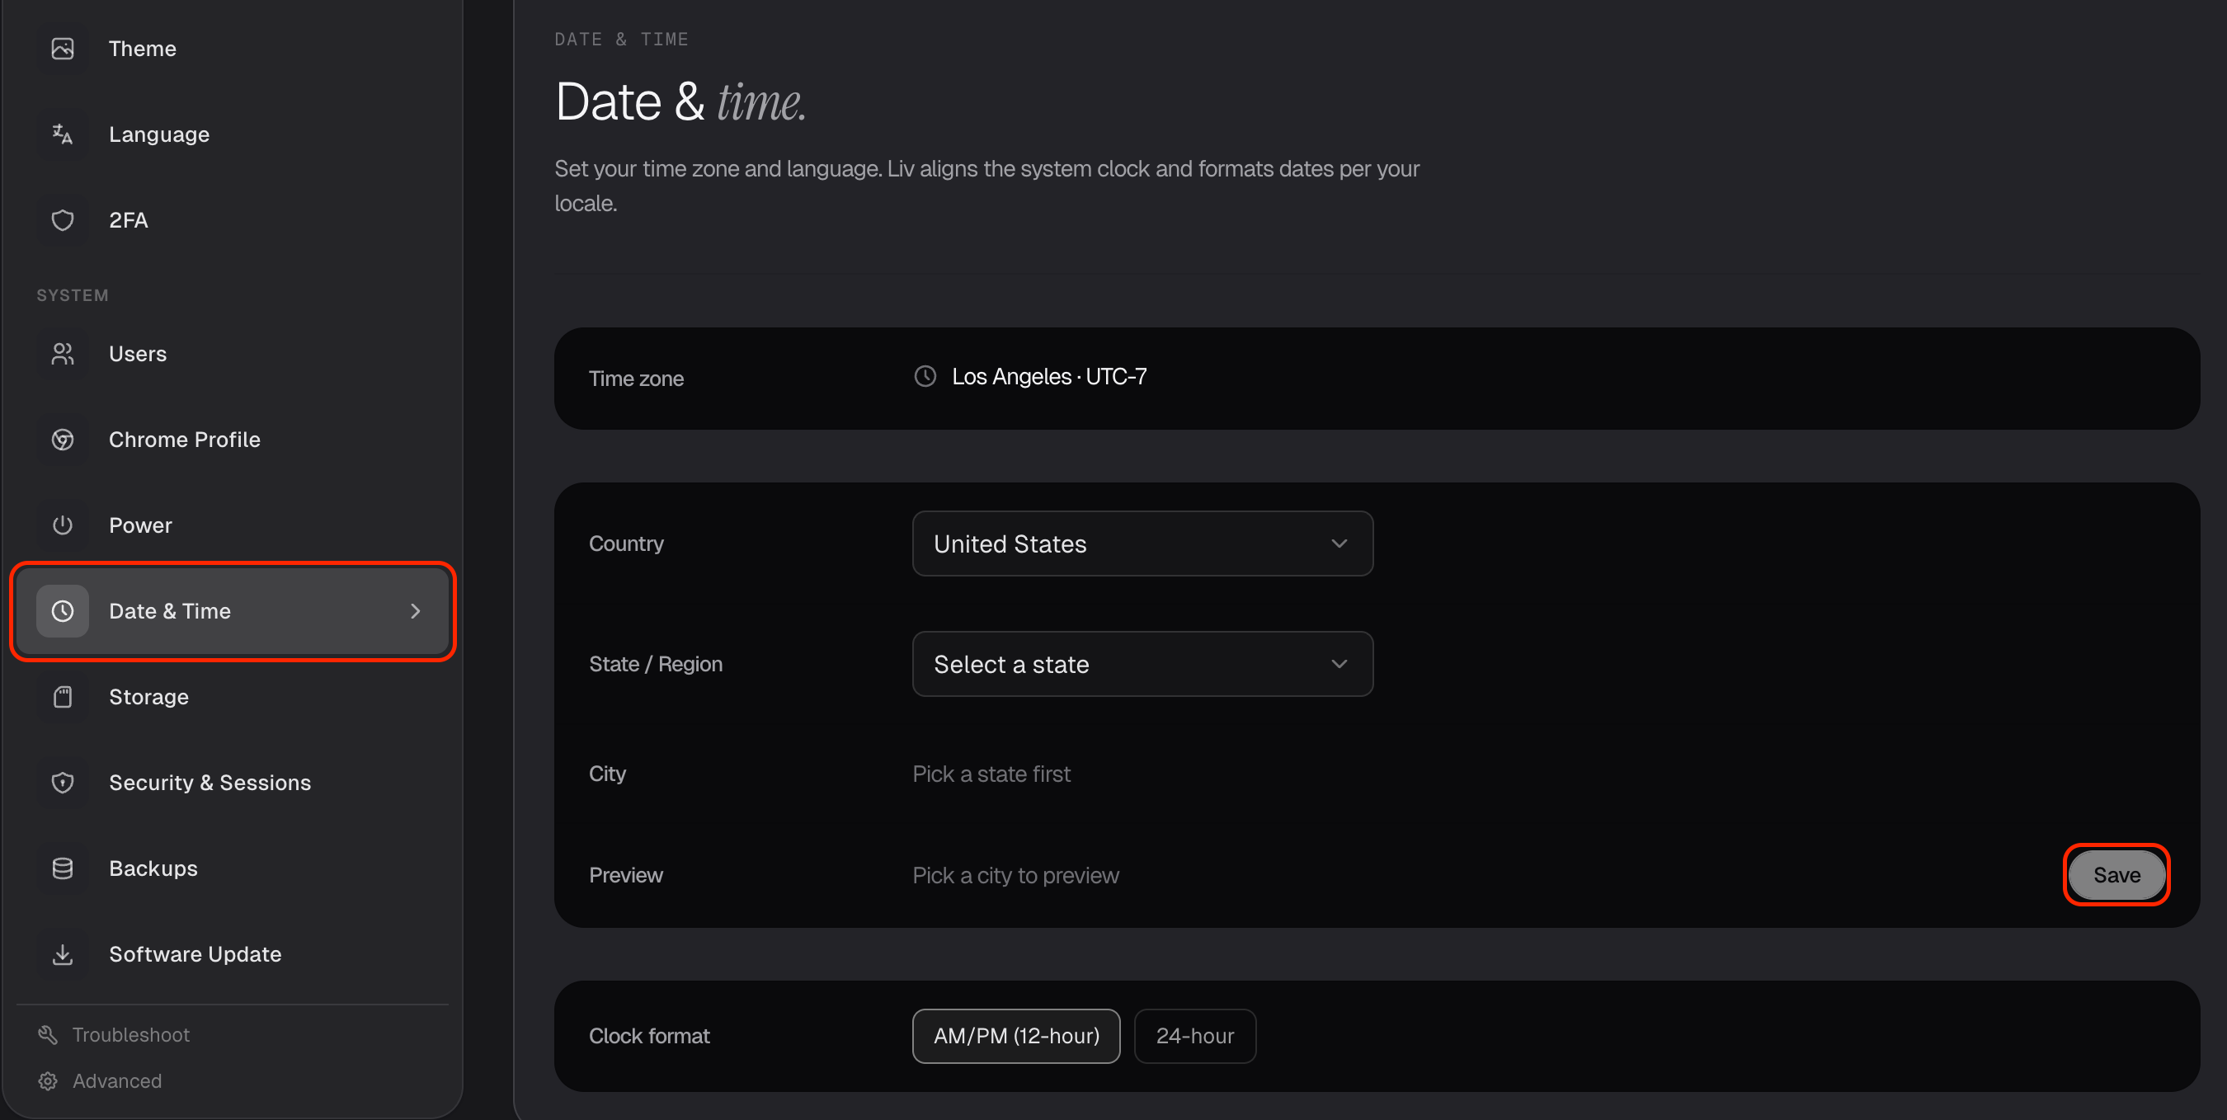This screenshot has width=2227, height=1120.
Task: Click the Chrome Profile icon
Action: coord(62,439)
